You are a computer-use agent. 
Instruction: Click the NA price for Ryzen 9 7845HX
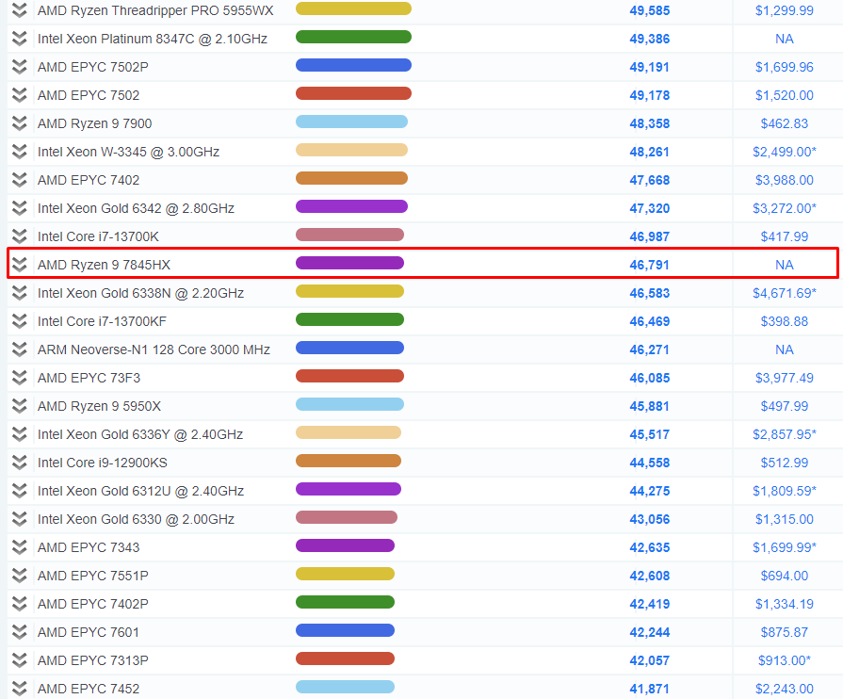(785, 265)
